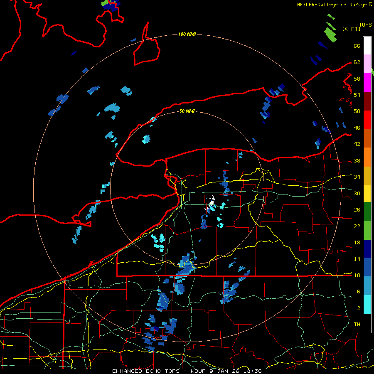Click the [K FT] units label
This screenshot has height=374, width=374.
pos(351,29)
